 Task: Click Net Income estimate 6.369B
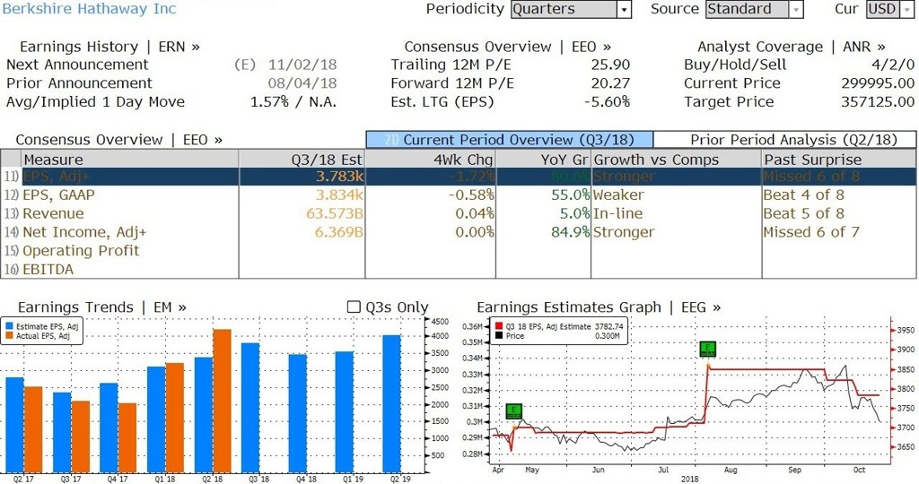pos(338,232)
